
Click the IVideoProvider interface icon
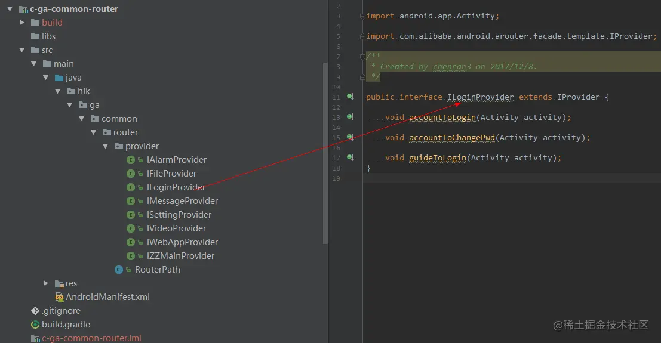[x=131, y=228]
